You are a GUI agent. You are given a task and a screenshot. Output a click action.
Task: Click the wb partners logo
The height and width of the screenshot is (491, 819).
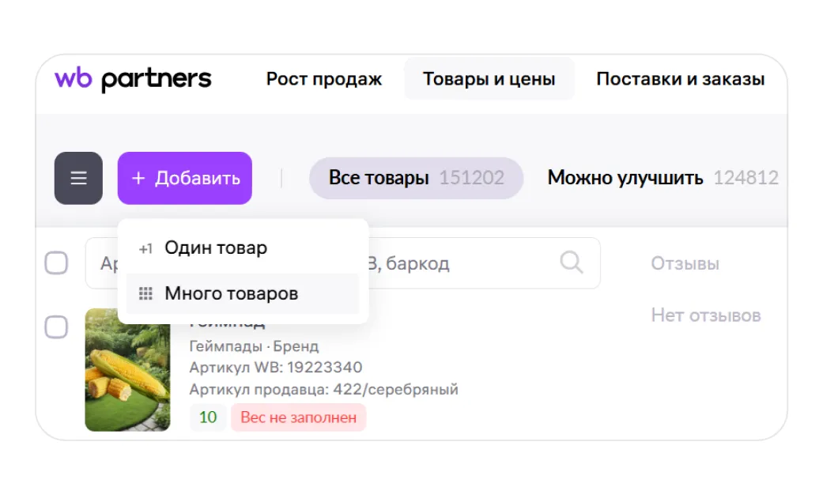(133, 79)
